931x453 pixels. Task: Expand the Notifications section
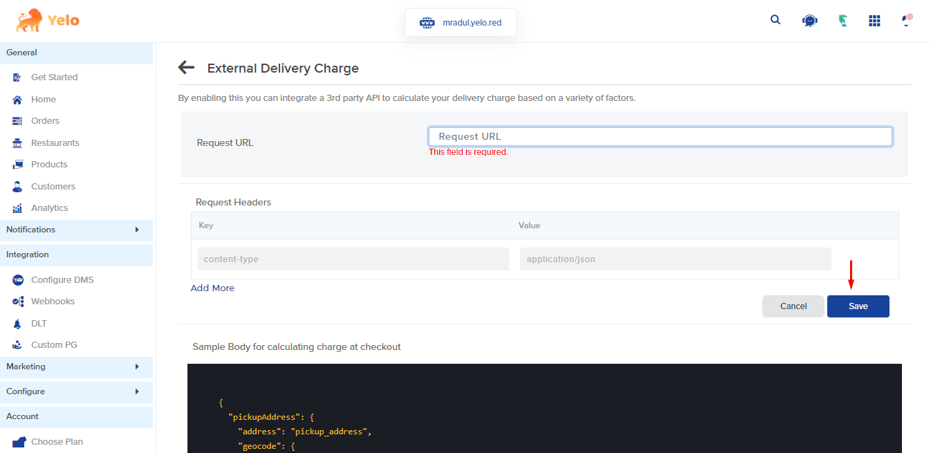(76, 230)
